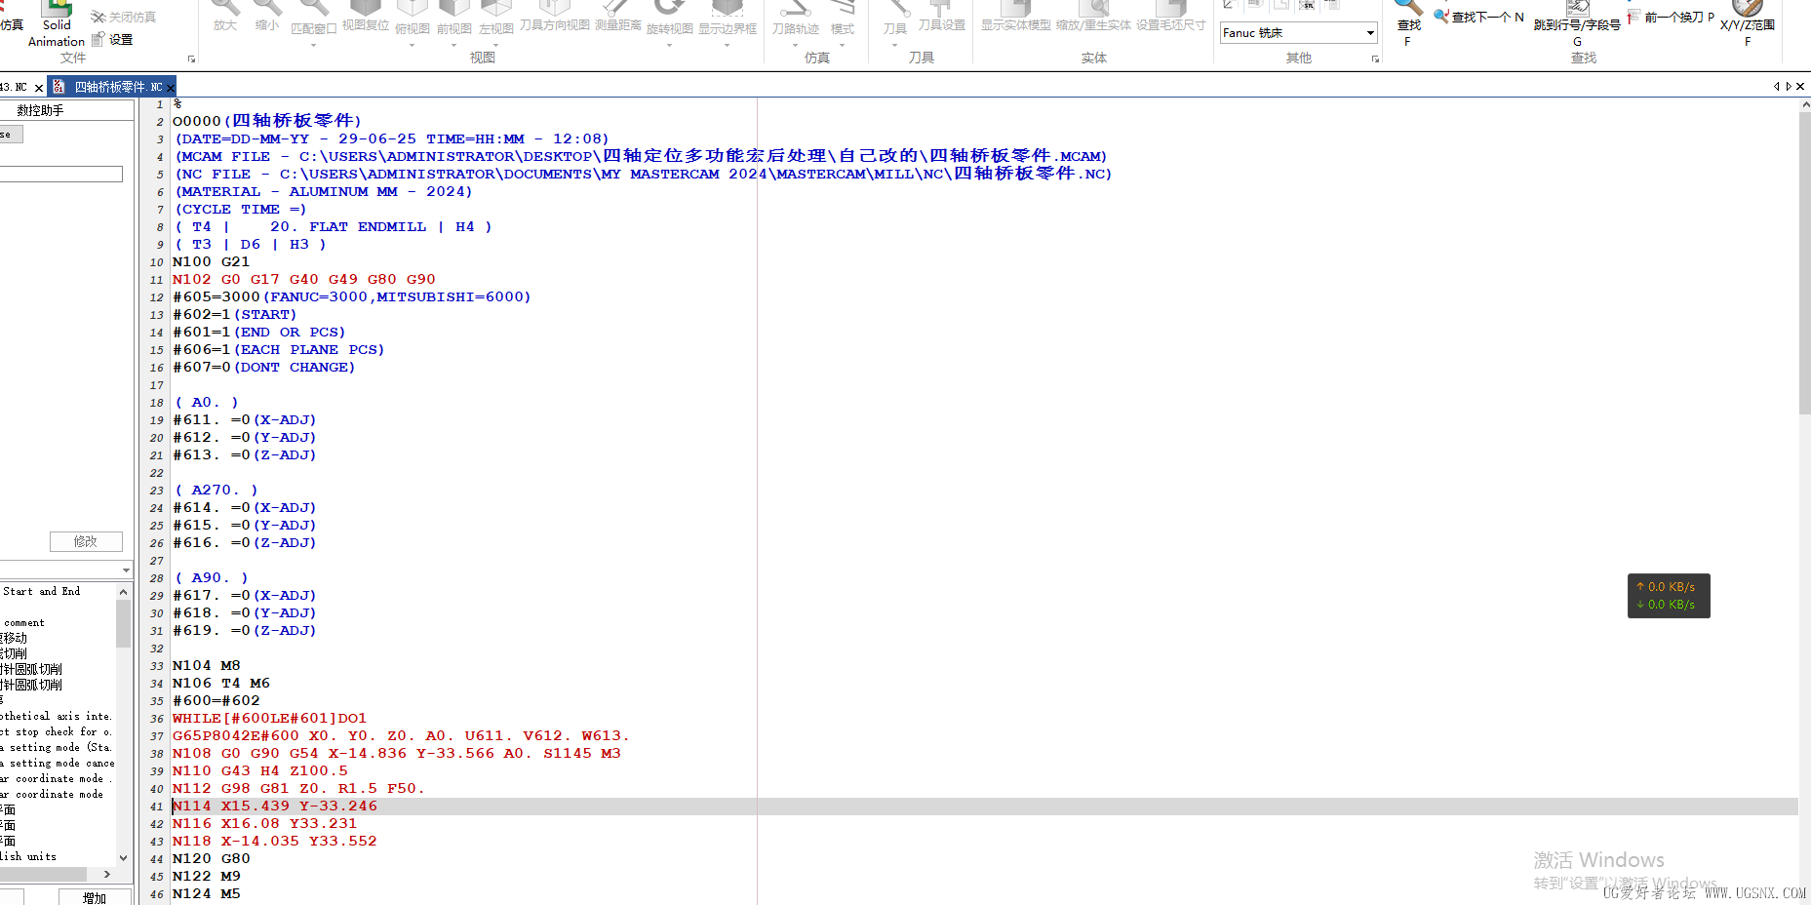Image resolution: width=1811 pixels, height=905 pixels.
Task: Close the 四轴桥板零件.NC tab
Action: [171, 88]
